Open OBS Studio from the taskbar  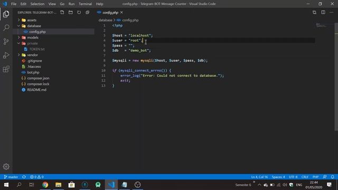[x=137, y=185]
